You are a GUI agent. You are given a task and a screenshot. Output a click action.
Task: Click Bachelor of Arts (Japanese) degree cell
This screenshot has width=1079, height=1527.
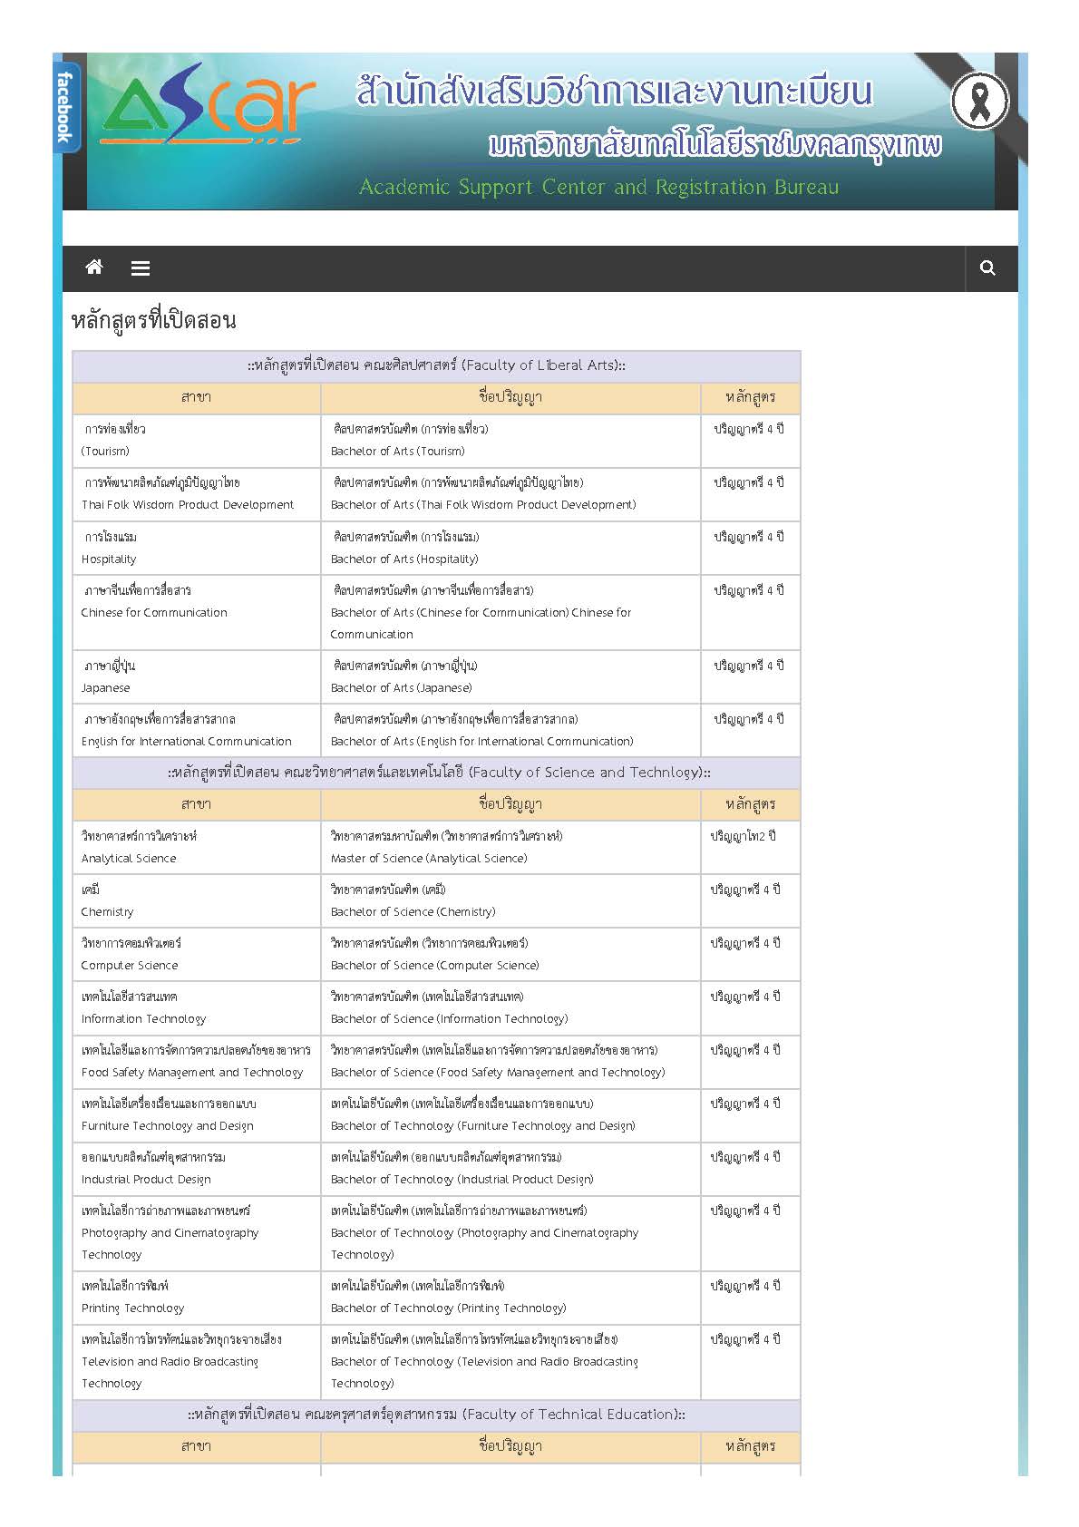point(510,677)
